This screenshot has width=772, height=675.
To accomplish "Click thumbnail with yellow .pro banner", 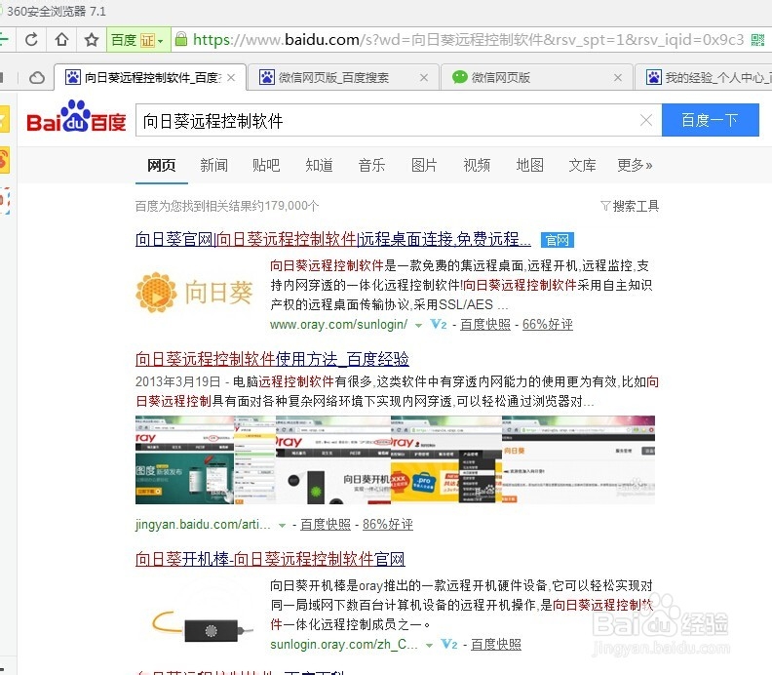I will pos(446,459).
